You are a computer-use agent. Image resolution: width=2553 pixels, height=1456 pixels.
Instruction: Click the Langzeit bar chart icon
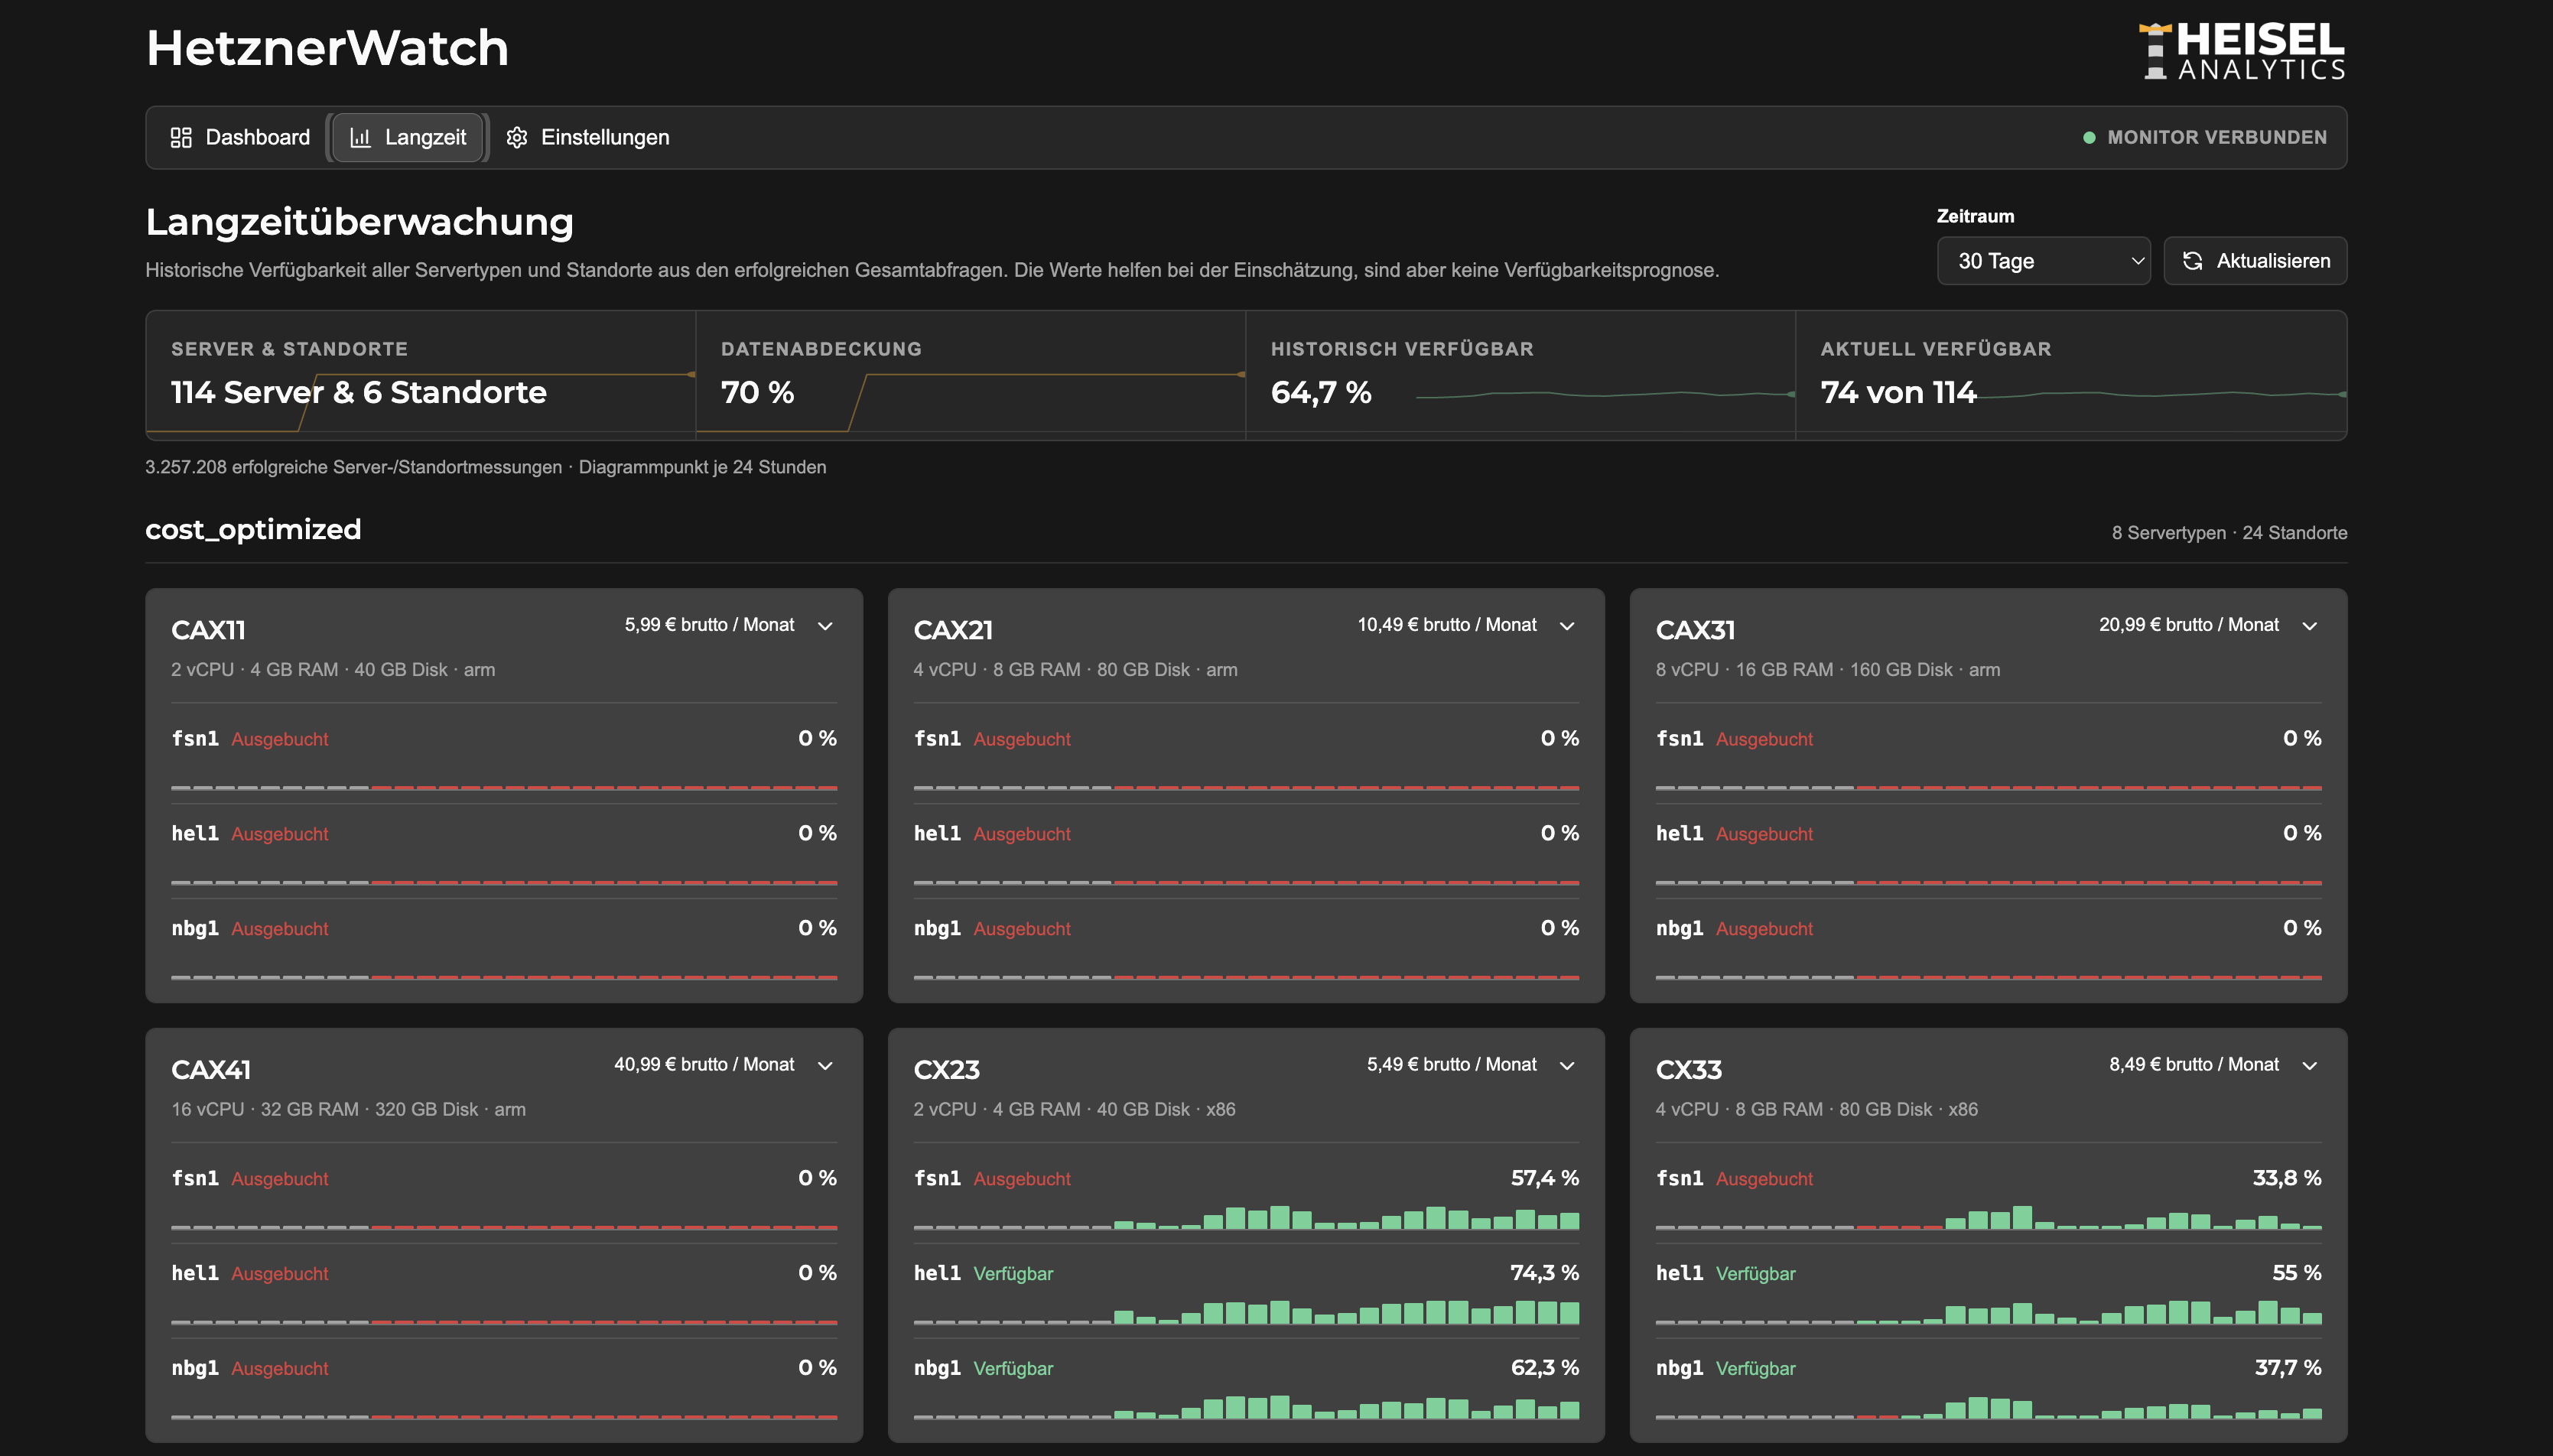click(x=360, y=137)
